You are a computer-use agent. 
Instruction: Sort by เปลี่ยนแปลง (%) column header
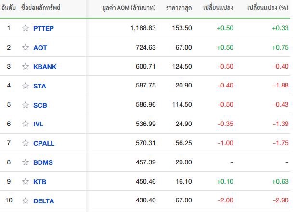tap(268, 8)
